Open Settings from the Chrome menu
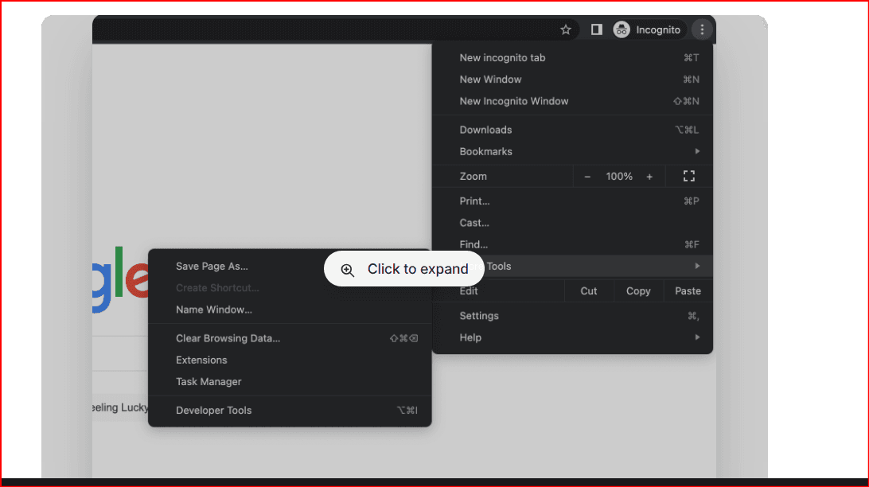Viewport: 869px width, 487px height. (479, 316)
